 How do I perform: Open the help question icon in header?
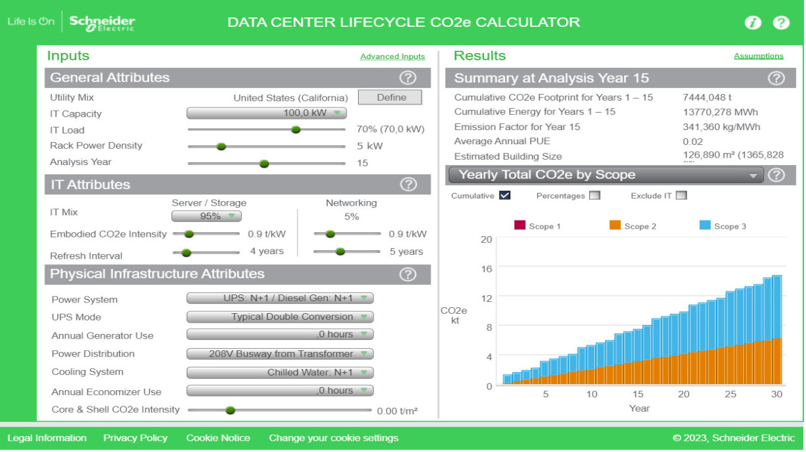click(781, 22)
